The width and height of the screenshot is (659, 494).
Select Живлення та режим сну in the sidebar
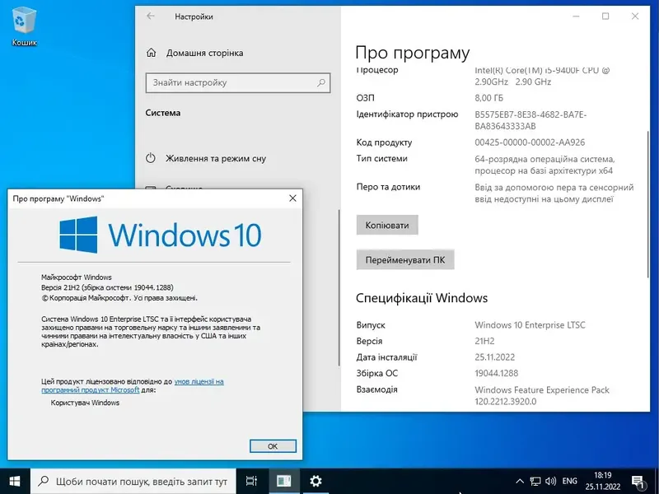(x=214, y=160)
